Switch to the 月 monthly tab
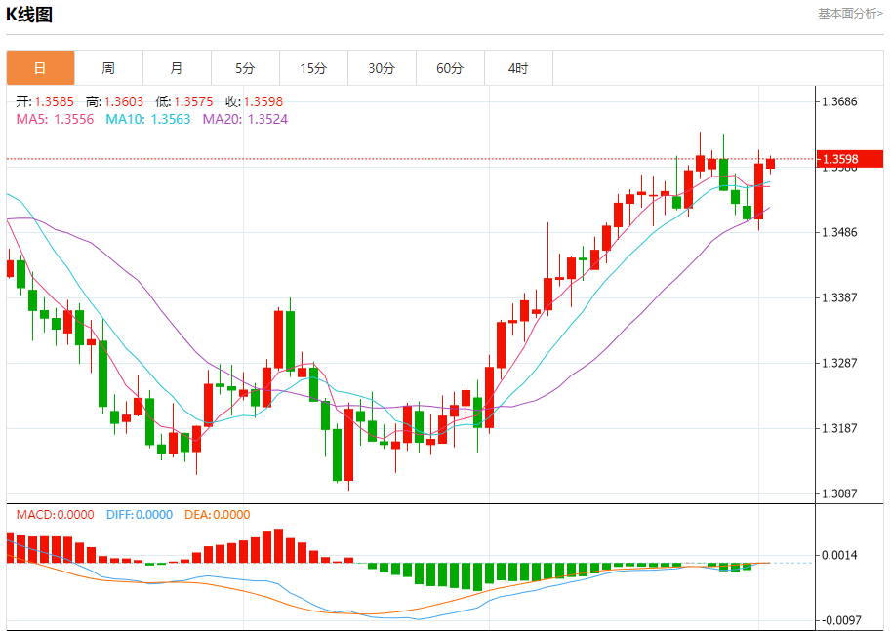Viewport: 891px width, 631px height. pyautogui.click(x=177, y=68)
